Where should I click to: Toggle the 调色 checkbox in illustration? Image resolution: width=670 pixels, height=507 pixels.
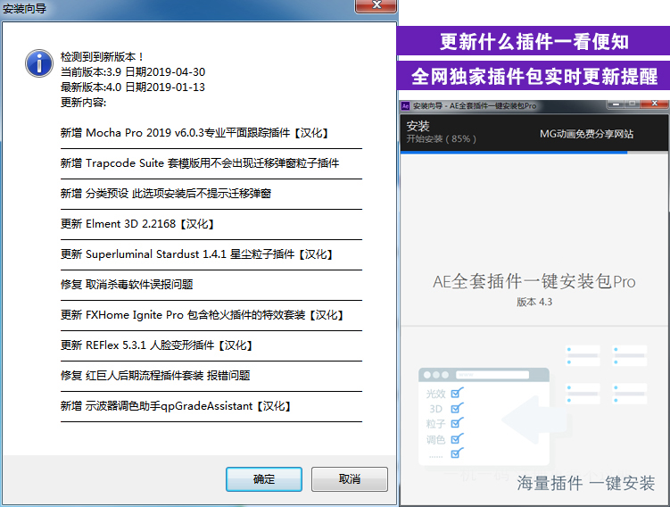[x=457, y=438]
